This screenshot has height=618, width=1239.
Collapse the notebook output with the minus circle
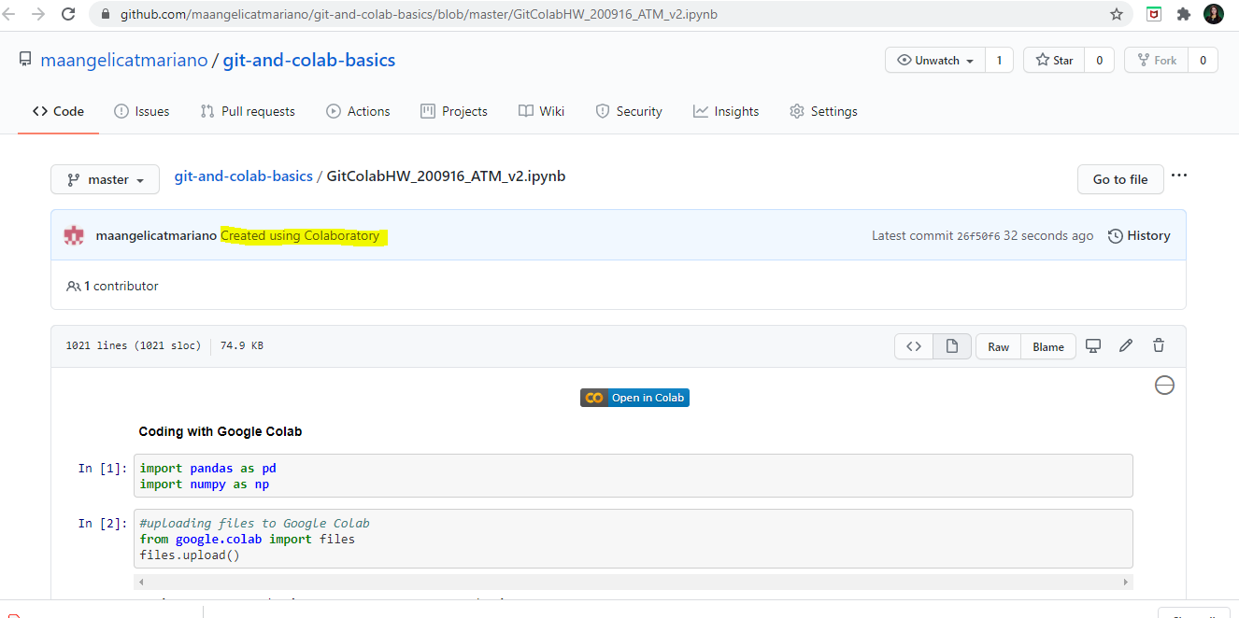(x=1164, y=385)
